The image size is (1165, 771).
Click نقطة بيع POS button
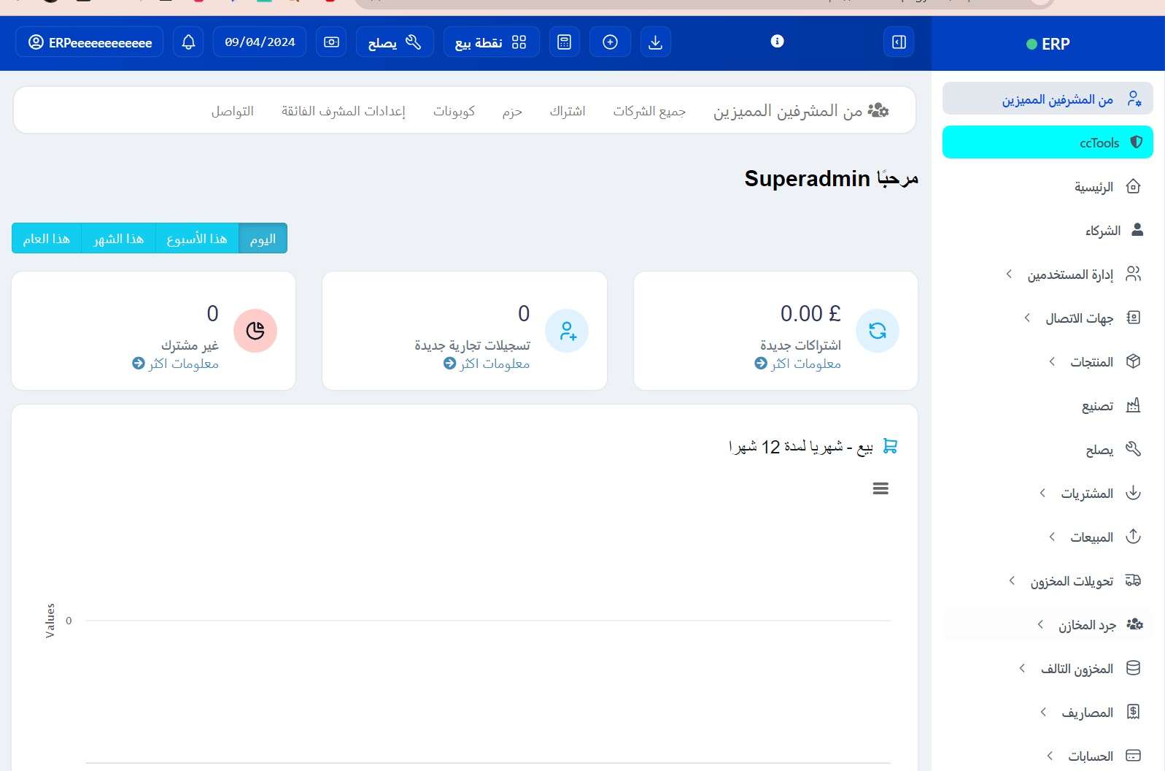pyautogui.click(x=491, y=42)
